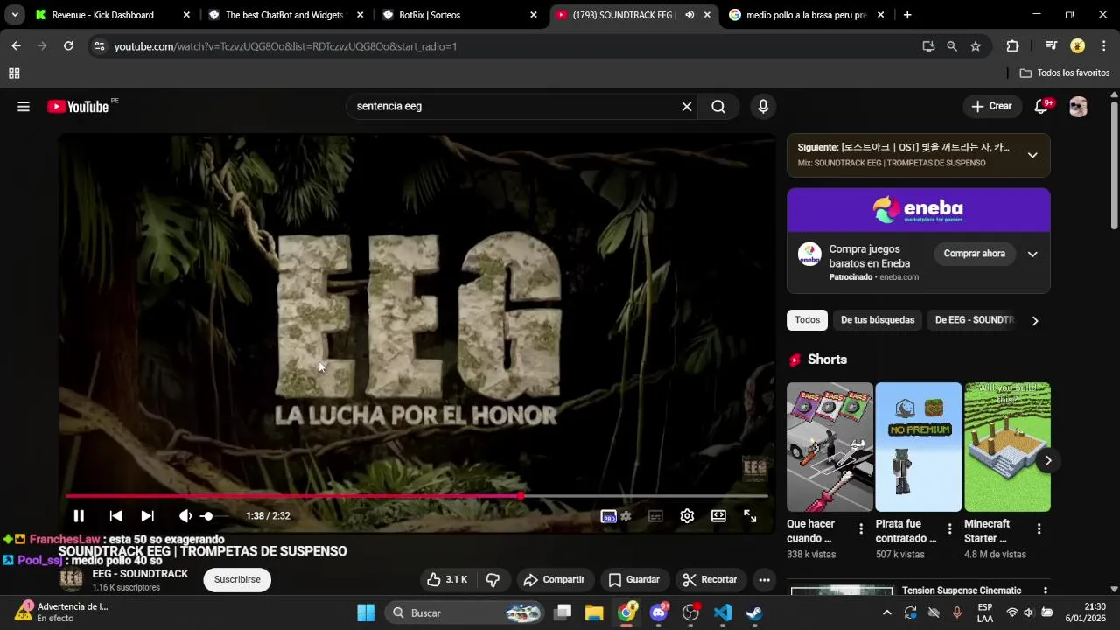Open the 'Que hacer cuando' short thumbnail
Viewport: 1120px width, 630px height.
[x=829, y=447]
